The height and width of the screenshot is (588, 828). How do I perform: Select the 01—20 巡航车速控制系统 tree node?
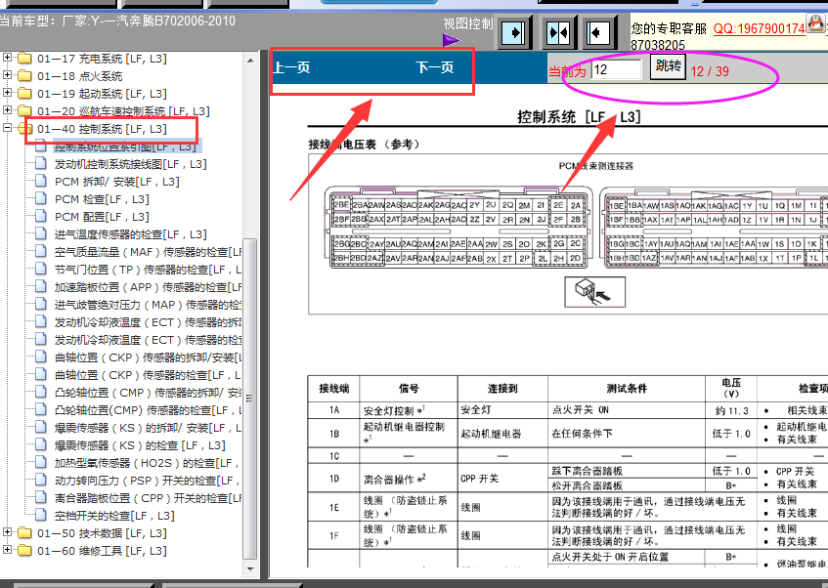[123, 111]
